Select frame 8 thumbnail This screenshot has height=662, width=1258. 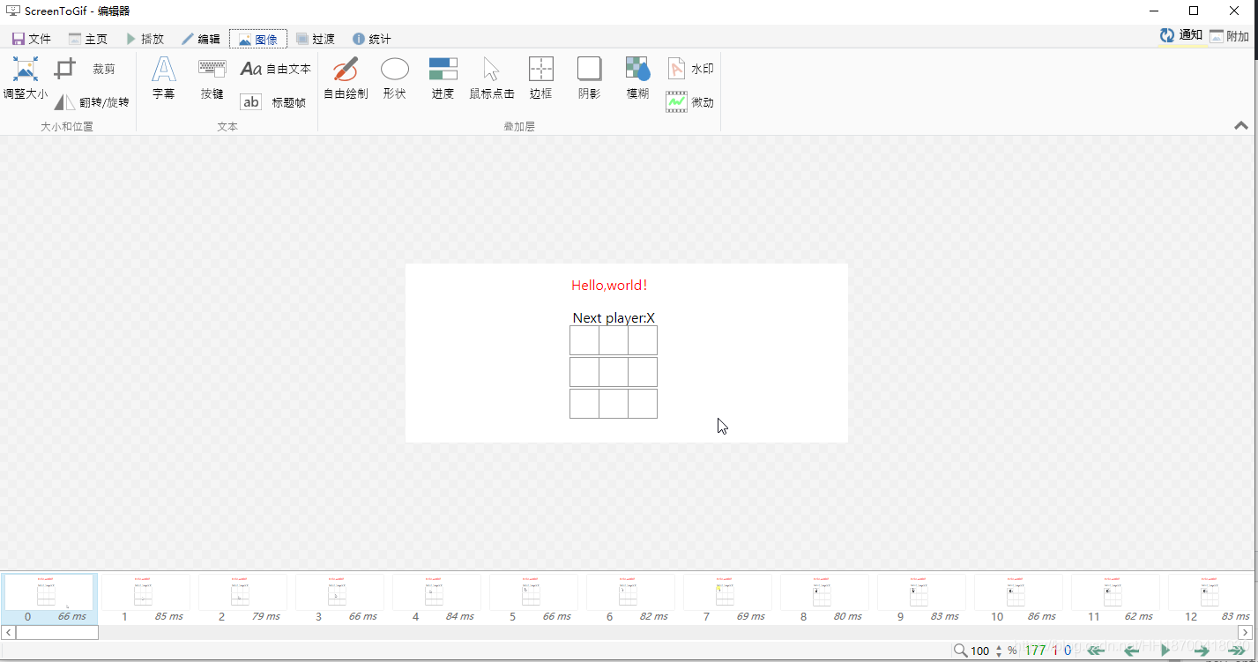[825, 599]
